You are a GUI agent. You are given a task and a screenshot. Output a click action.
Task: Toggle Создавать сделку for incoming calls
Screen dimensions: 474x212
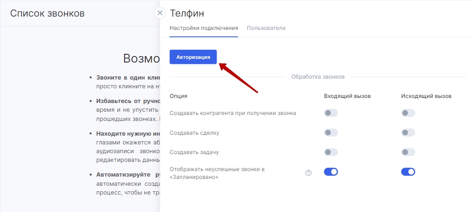coord(331,132)
